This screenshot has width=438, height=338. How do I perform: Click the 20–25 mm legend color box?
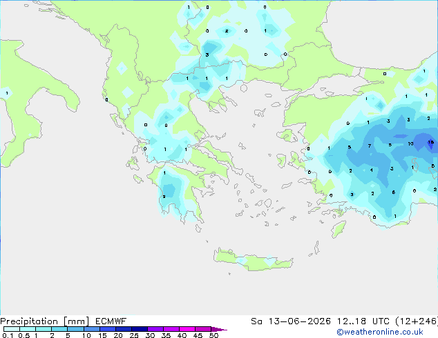pos(124,329)
